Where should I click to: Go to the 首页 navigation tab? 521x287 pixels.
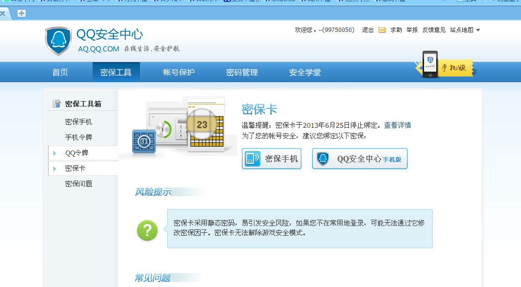pyautogui.click(x=60, y=72)
